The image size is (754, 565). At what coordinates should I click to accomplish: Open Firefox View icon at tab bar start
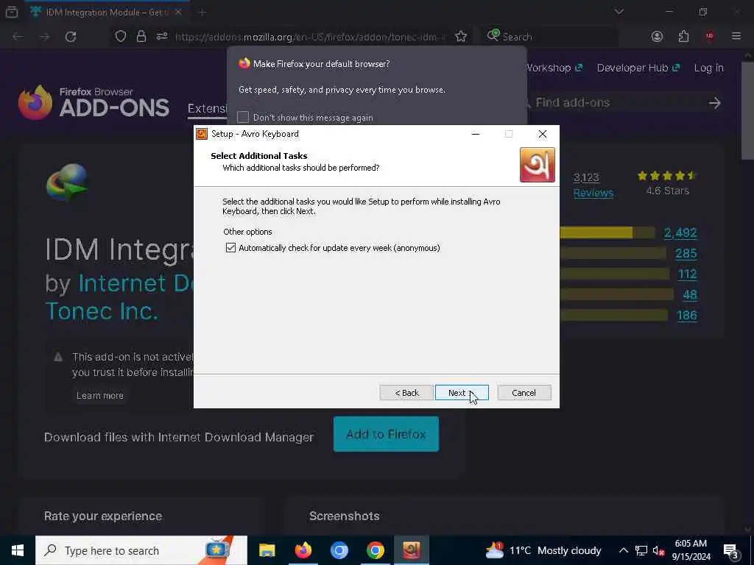[12, 12]
